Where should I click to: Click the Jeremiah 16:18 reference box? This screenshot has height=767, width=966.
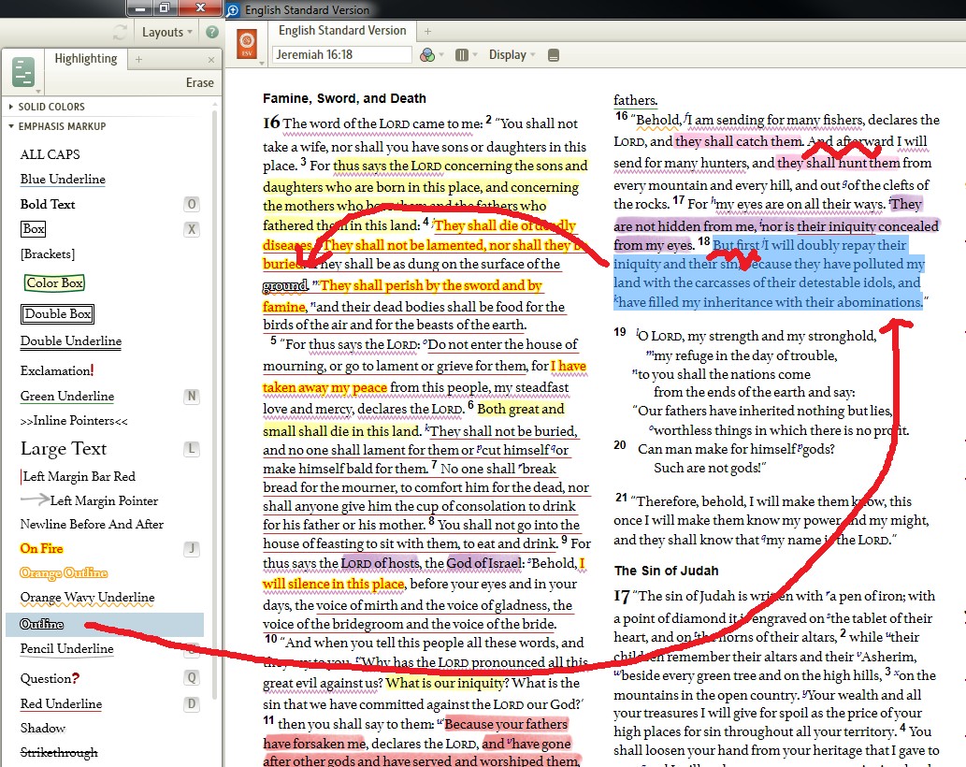click(342, 55)
